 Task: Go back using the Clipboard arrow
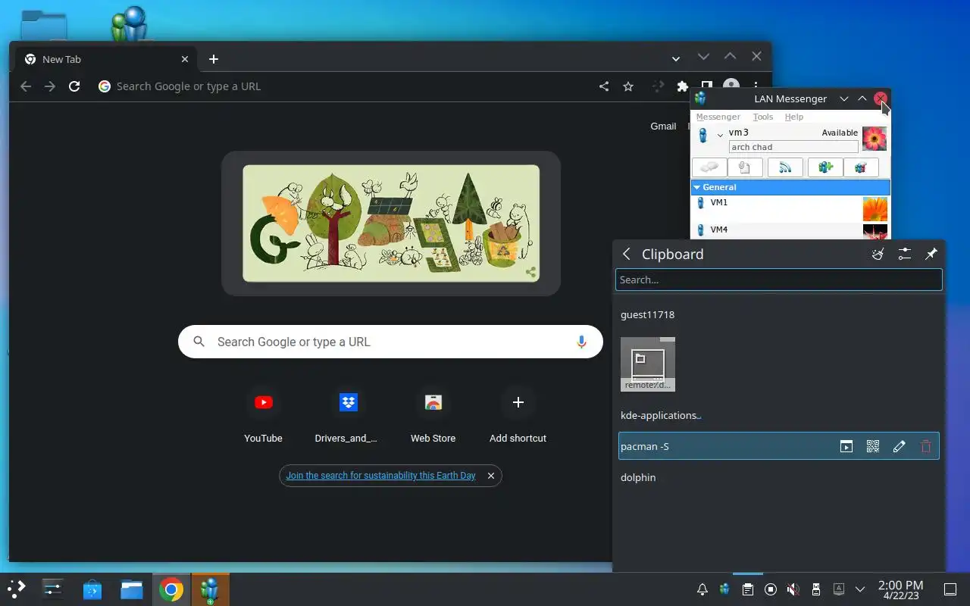(626, 255)
